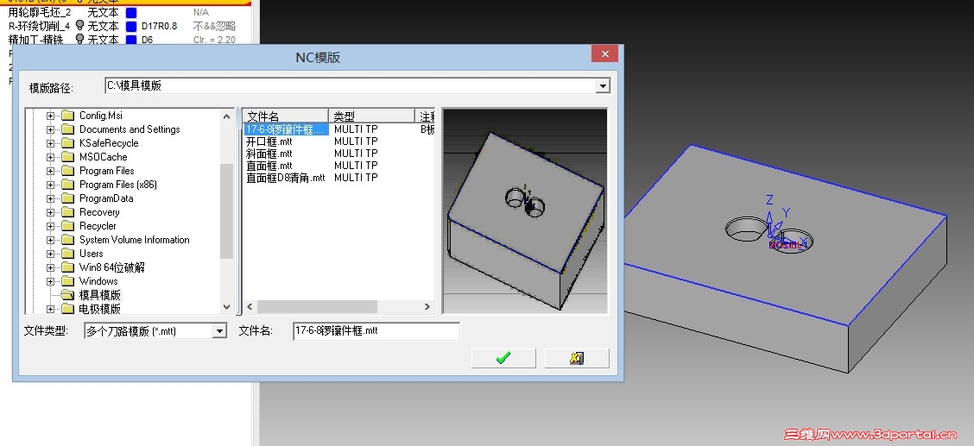Select Program Files in folder tree
This screenshot has width=974, height=446.
pos(106,171)
